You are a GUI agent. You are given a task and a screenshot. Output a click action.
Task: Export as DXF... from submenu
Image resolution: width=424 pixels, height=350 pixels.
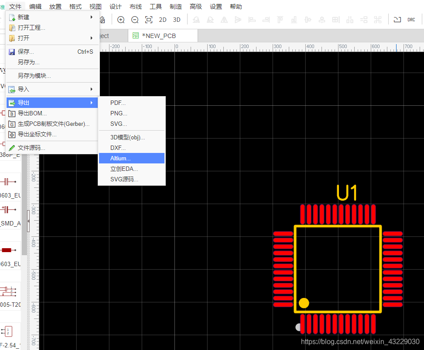(132, 148)
